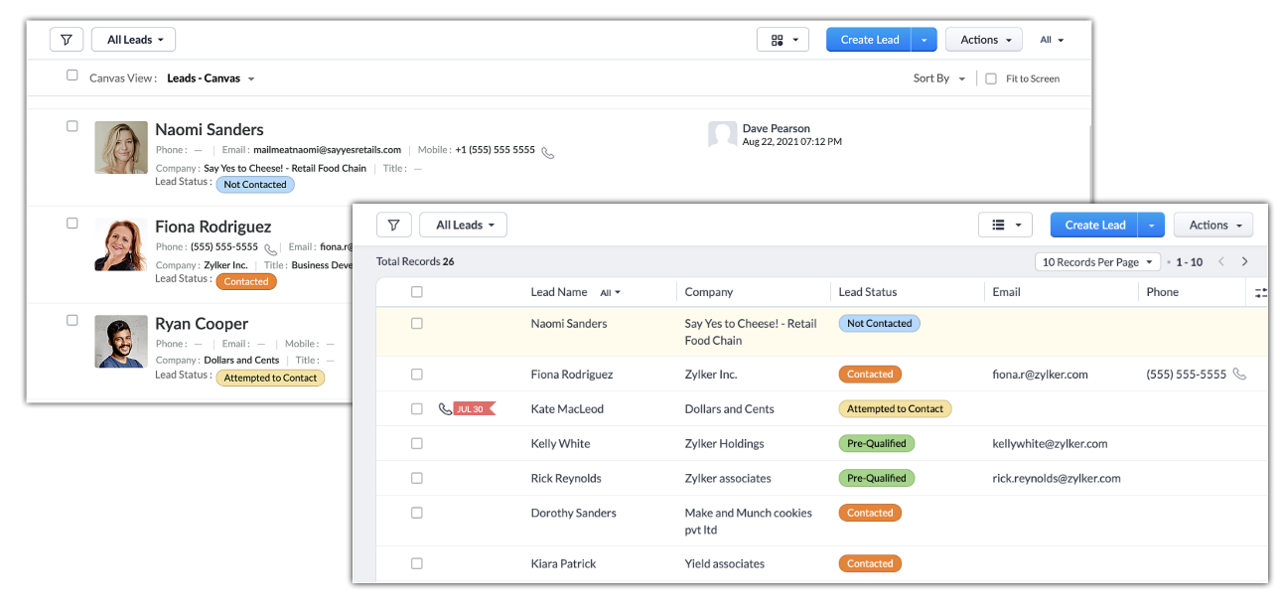Image resolution: width=1281 pixels, height=612 pixels.
Task: Open Kate MacLeod lead record
Action: click(x=567, y=409)
